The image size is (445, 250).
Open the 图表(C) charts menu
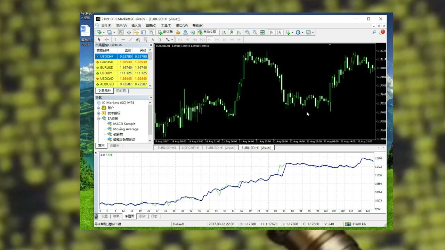click(x=151, y=26)
